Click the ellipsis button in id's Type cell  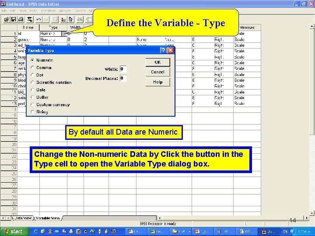click(64, 34)
